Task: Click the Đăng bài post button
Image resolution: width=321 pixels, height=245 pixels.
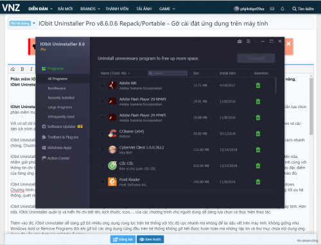Action: tap(123, 239)
